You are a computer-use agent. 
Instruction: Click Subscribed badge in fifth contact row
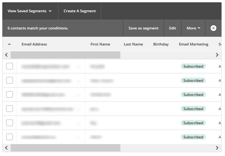(193, 123)
